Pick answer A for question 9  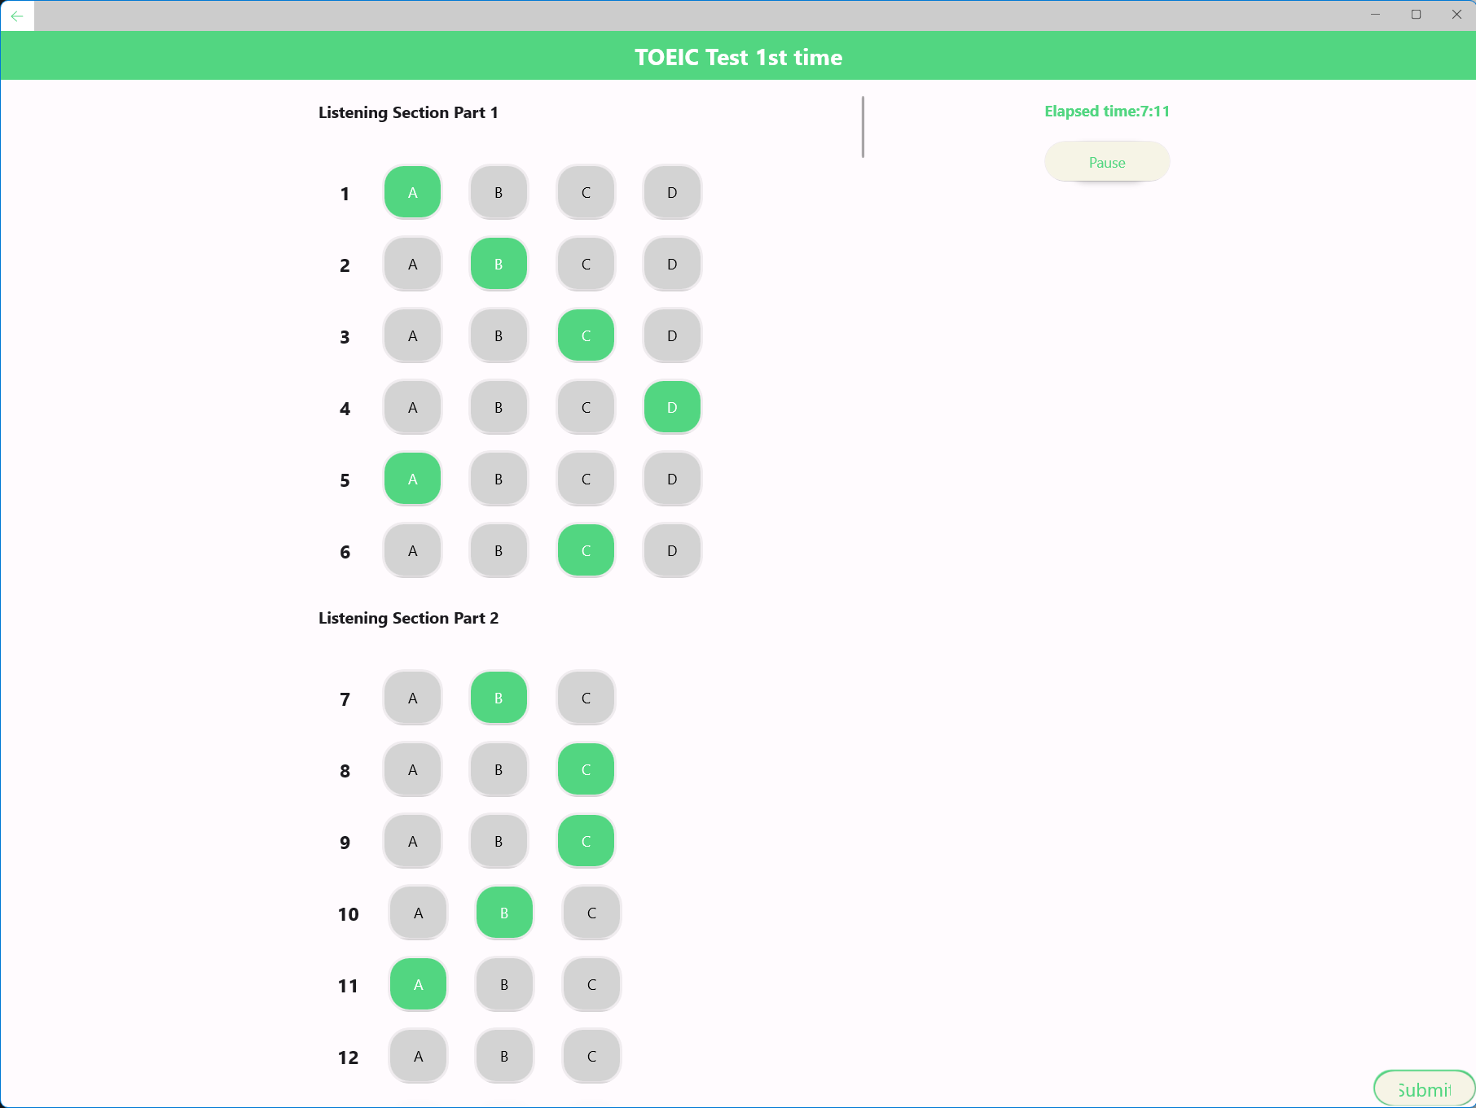click(413, 842)
